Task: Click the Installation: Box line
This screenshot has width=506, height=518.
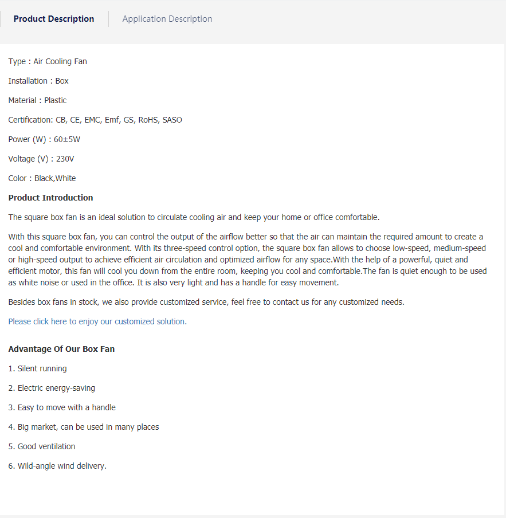Action: [38, 81]
